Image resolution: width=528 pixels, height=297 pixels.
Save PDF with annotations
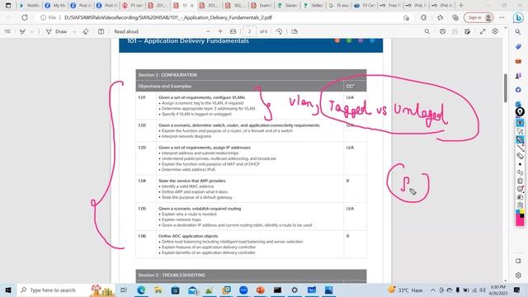tap(468, 31)
